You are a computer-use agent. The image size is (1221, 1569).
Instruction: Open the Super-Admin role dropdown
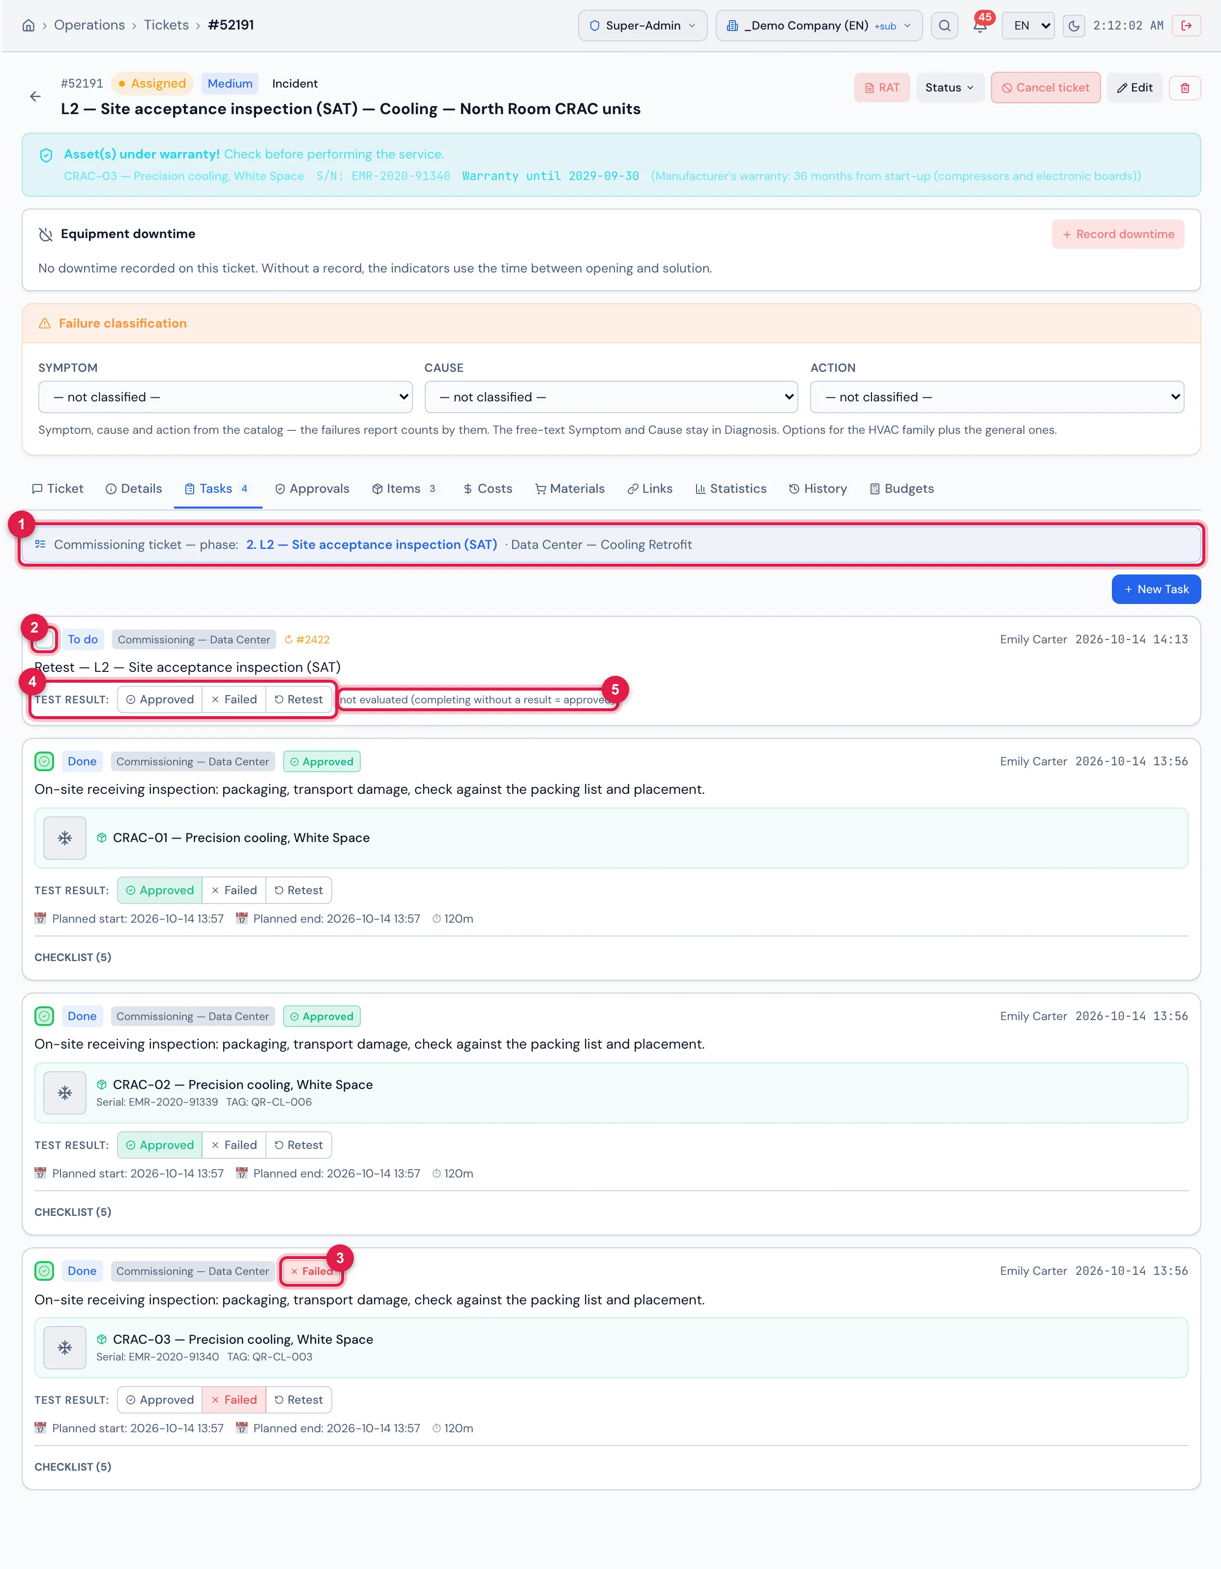(x=642, y=26)
